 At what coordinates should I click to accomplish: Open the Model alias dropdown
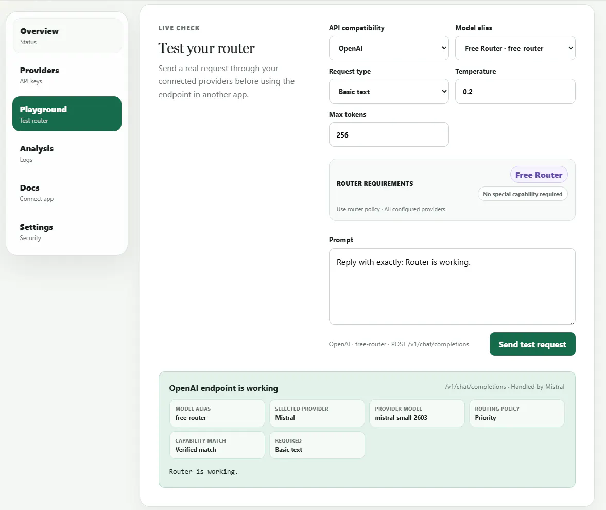coord(515,48)
